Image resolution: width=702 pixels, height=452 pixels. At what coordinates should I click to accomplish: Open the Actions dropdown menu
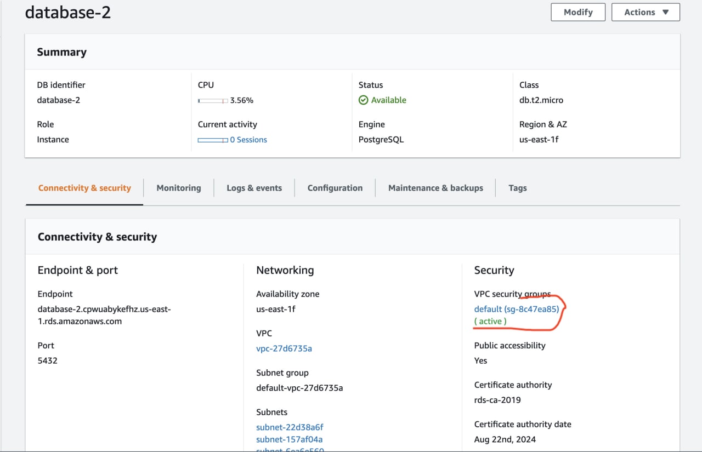(646, 12)
